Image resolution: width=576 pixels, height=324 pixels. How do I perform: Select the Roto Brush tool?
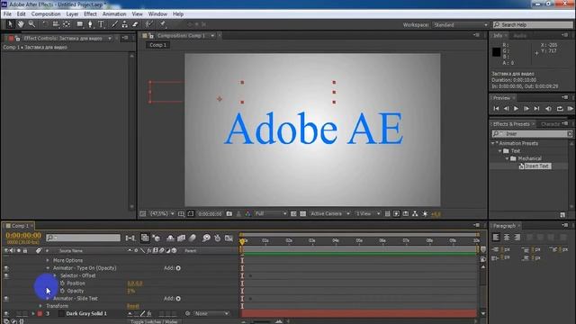click(148, 24)
